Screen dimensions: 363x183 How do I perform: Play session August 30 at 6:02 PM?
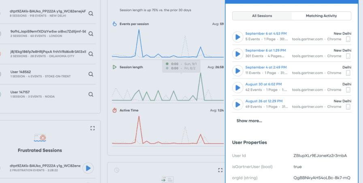[x=237, y=87]
